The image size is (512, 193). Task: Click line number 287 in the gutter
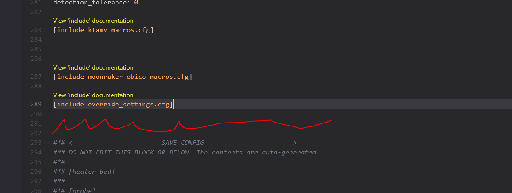(x=36, y=77)
